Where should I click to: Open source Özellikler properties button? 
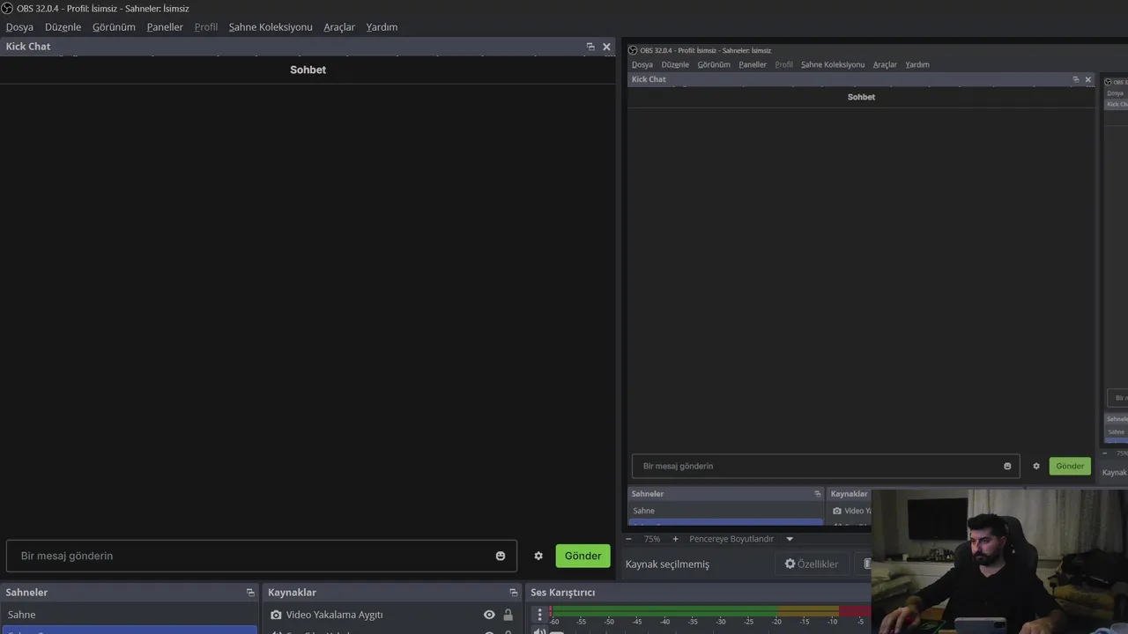(812, 564)
